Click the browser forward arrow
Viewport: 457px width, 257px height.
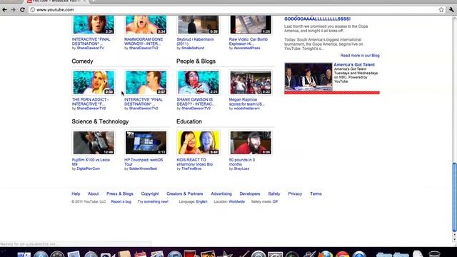[x=14, y=9]
